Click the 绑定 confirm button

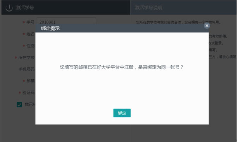pos(122,113)
